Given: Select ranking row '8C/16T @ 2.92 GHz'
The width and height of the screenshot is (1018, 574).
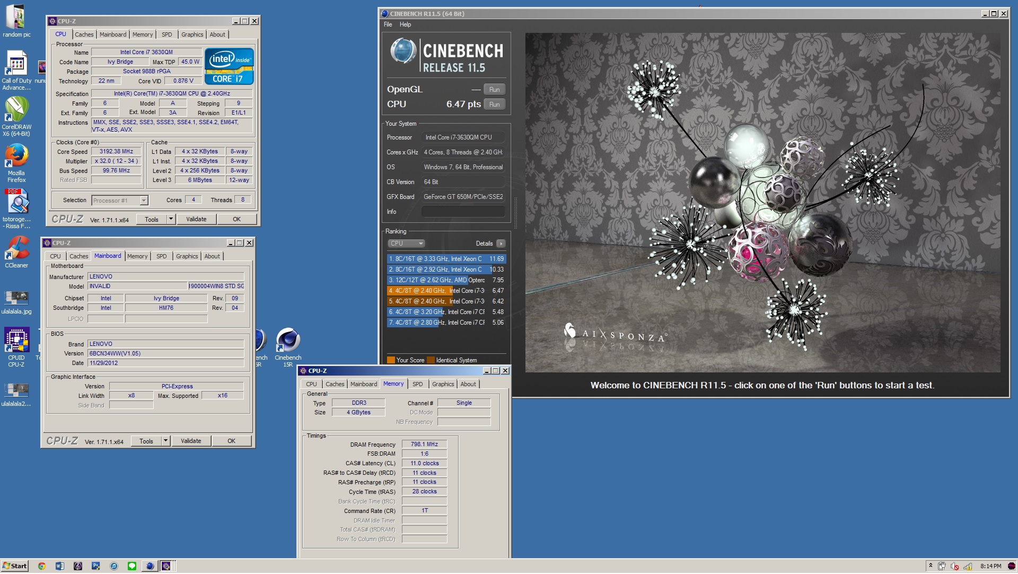Looking at the screenshot, I should tap(446, 270).
